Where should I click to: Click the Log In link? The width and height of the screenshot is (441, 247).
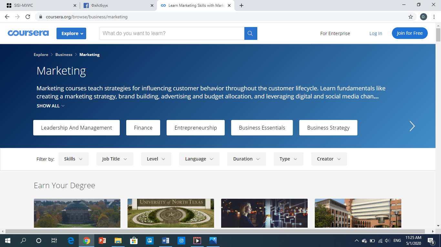click(x=376, y=33)
